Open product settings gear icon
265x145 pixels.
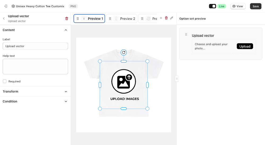point(13,6)
